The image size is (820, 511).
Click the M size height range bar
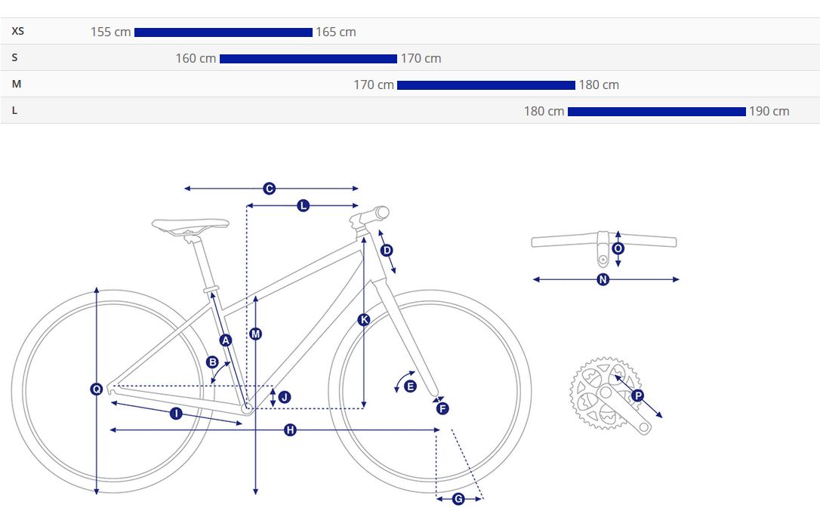[x=486, y=85]
